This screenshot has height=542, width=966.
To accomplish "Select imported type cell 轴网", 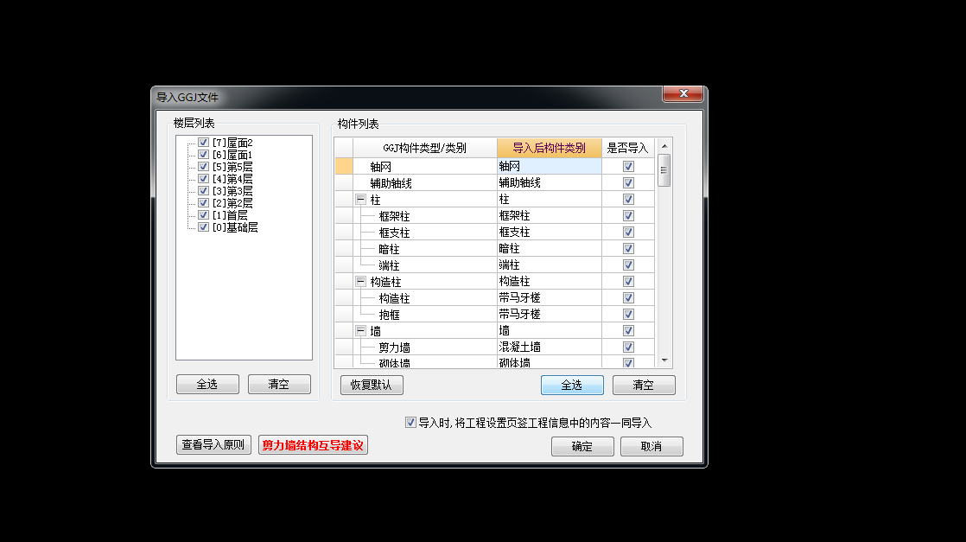I will coord(549,167).
